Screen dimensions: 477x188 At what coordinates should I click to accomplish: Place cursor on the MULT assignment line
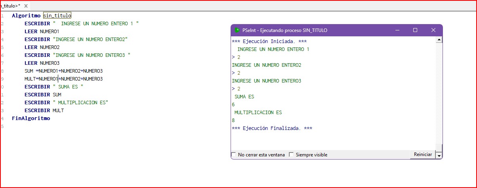click(x=63, y=79)
